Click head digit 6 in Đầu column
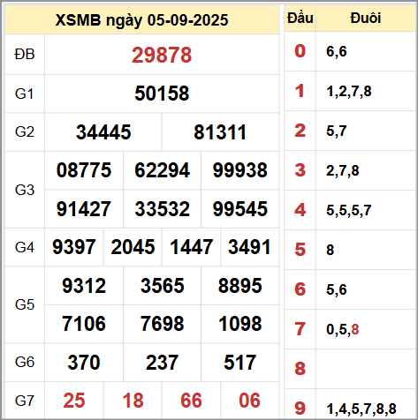Image resolution: width=418 pixels, height=420 pixels. (300, 289)
